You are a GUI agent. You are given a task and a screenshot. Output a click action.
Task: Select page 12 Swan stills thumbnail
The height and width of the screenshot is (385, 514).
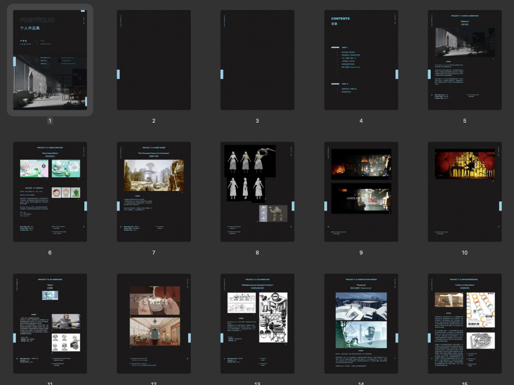(x=154, y=324)
